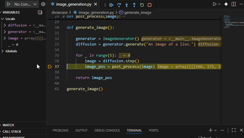Split the editor to the right

(x=234, y=4)
